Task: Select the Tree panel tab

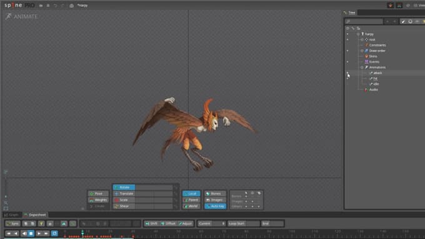Action: point(350,12)
